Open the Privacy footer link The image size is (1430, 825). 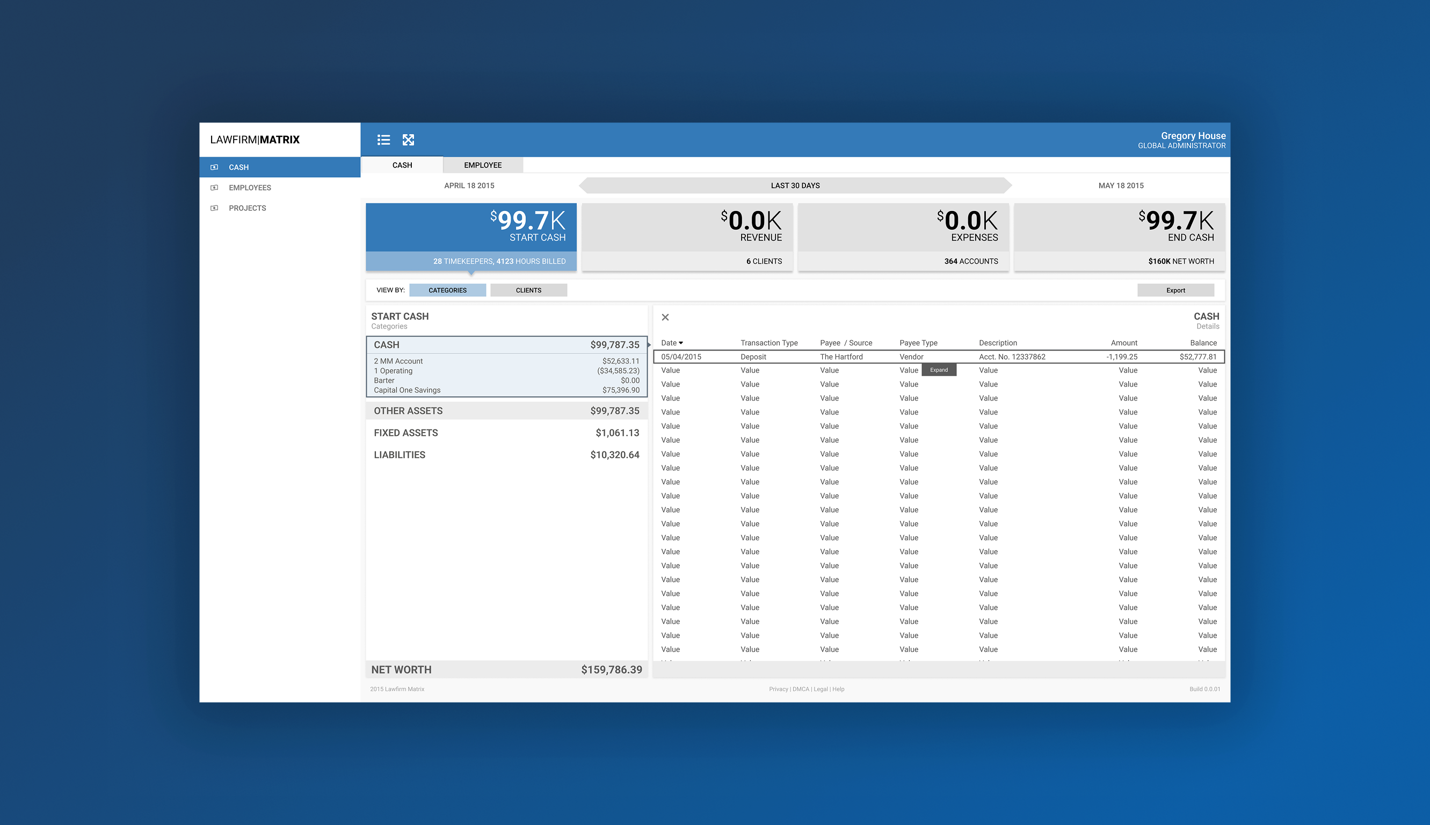[778, 689]
